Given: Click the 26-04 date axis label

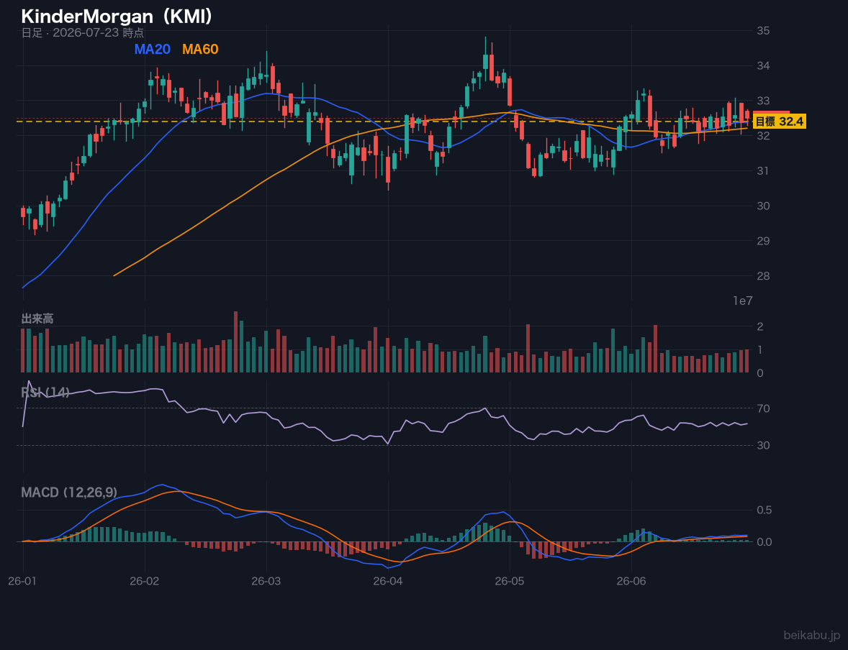Looking at the screenshot, I should pyautogui.click(x=388, y=582).
